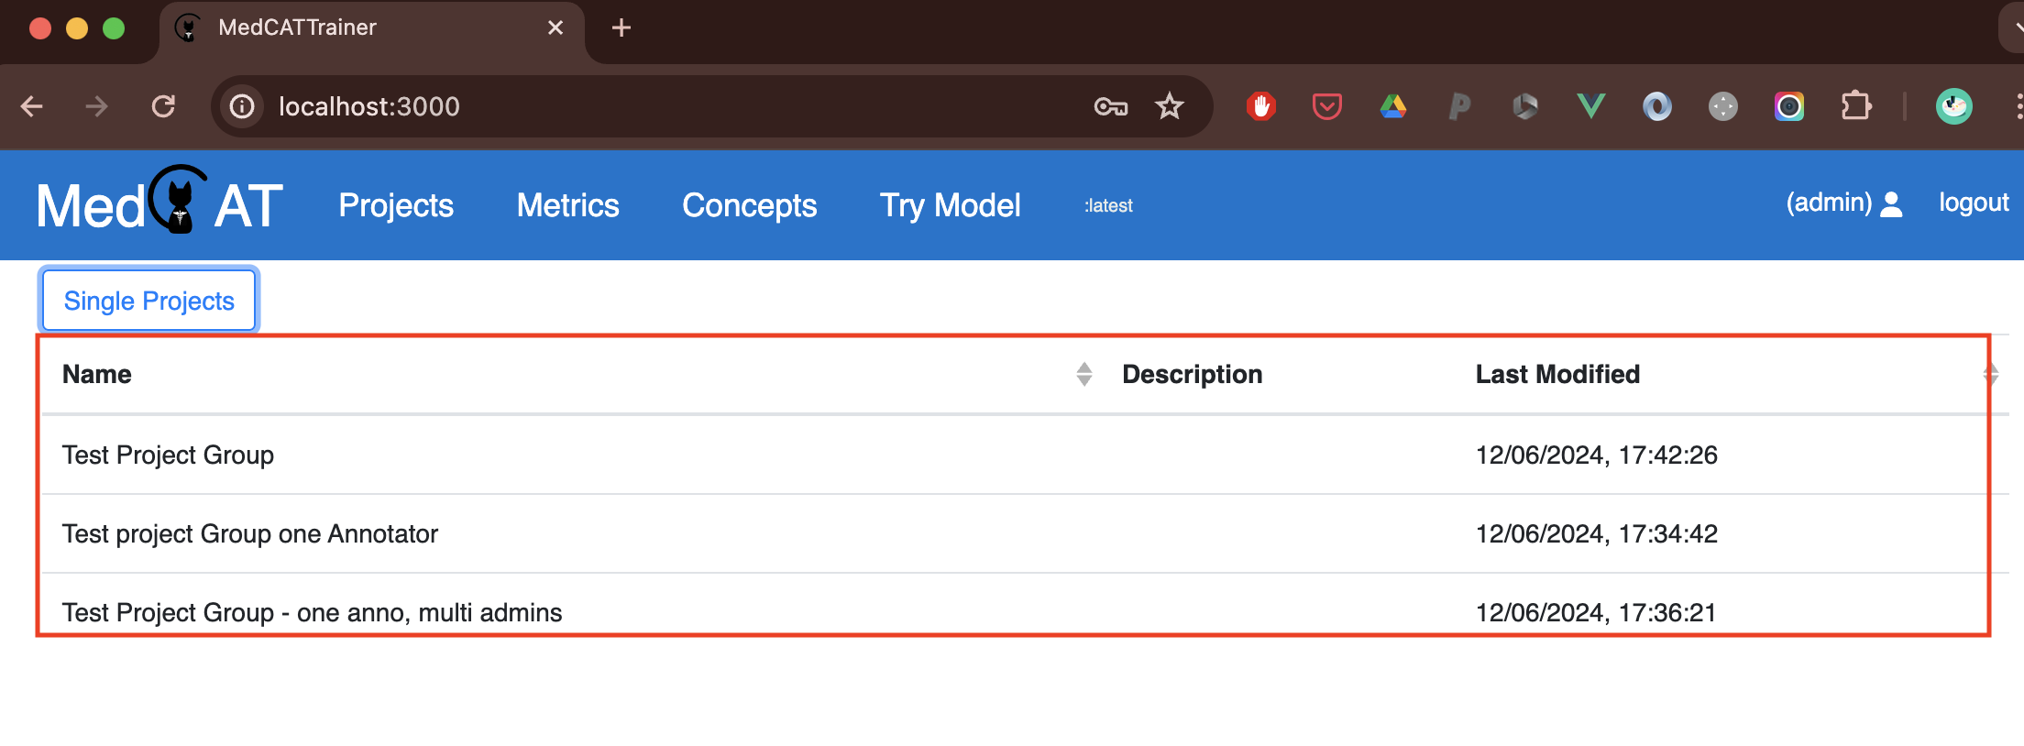Sort by the Last Modified column arrows
This screenshot has width=2024, height=746.
coord(1990,374)
